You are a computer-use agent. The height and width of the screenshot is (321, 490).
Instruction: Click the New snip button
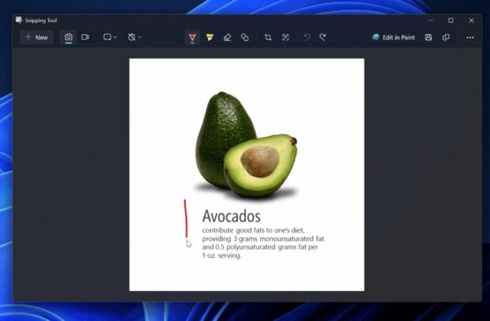pyautogui.click(x=36, y=37)
